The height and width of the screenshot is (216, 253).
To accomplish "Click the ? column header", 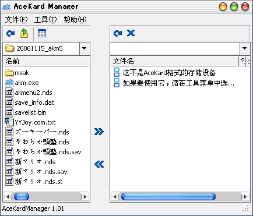I will click(243, 61).
